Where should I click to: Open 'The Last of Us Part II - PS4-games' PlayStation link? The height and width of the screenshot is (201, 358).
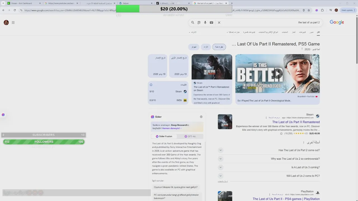click(x=286, y=199)
